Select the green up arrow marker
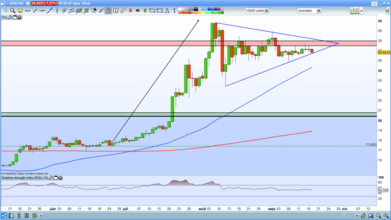Viewport: 391px width, 220px height. [145, 11]
